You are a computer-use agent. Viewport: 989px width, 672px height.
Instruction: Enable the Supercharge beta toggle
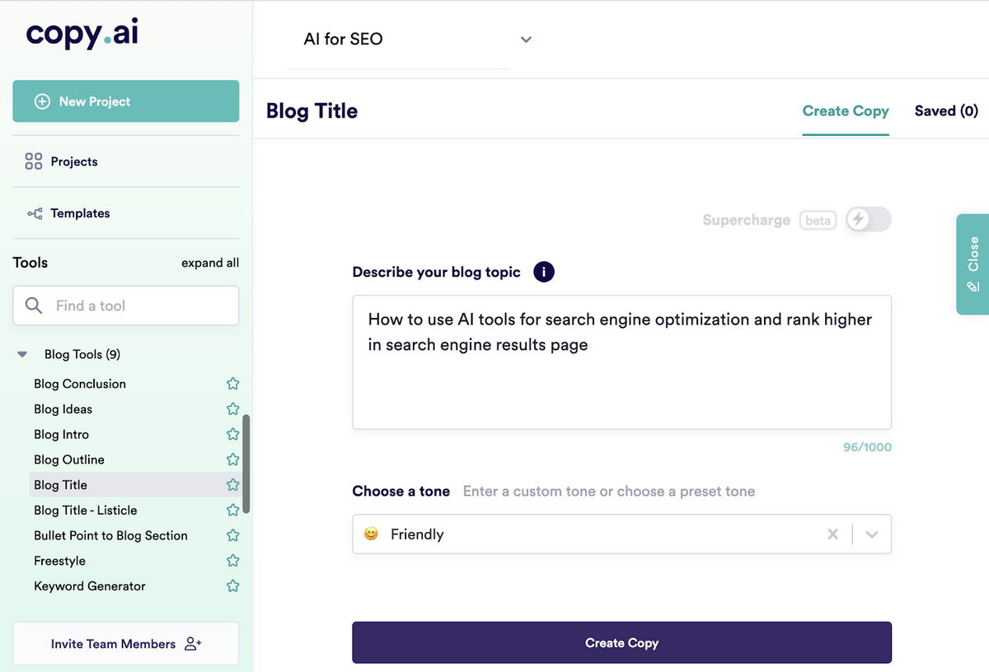pos(868,220)
